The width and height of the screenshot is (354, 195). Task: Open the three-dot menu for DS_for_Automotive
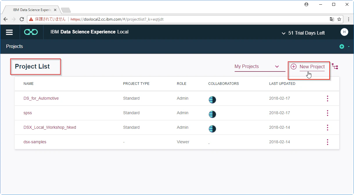pos(328,99)
